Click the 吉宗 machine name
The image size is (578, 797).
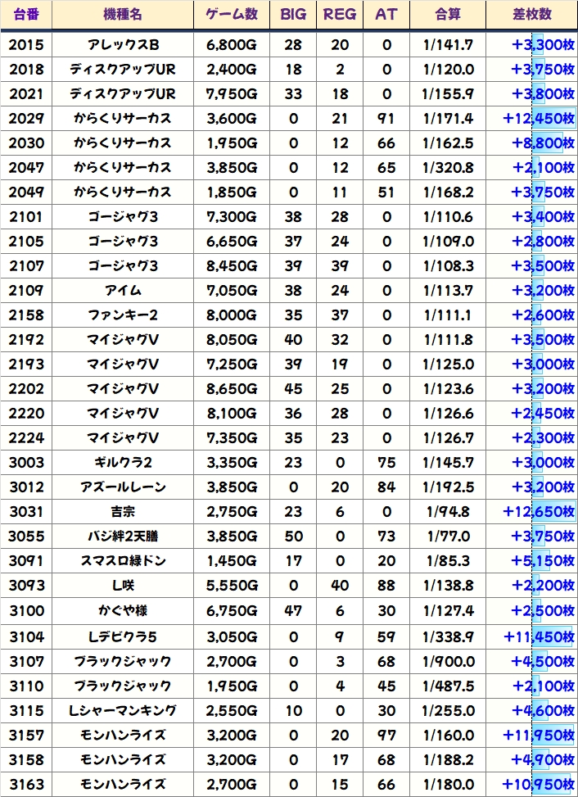[123, 511]
